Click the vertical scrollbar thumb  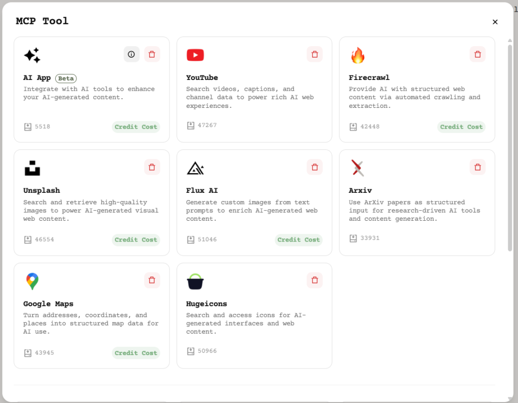coord(510,148)
